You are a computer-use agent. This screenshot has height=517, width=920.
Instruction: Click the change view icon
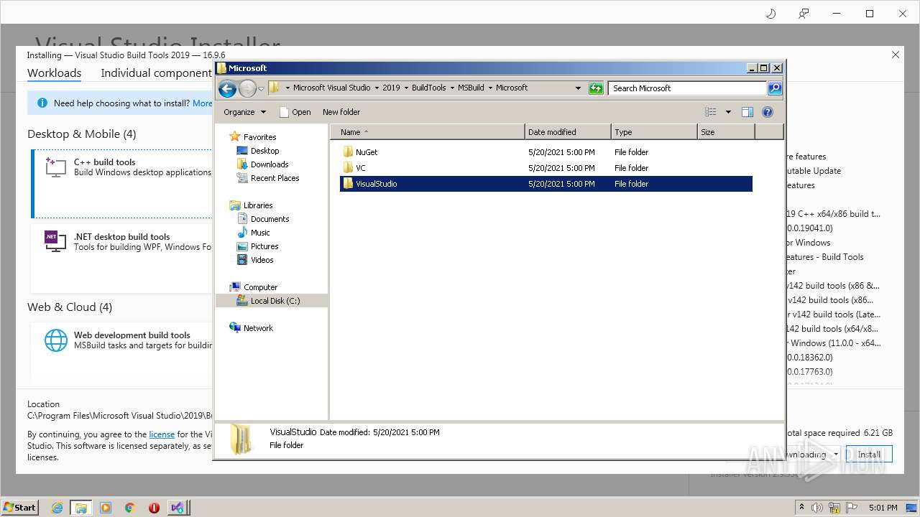click(x=711, y=112)
